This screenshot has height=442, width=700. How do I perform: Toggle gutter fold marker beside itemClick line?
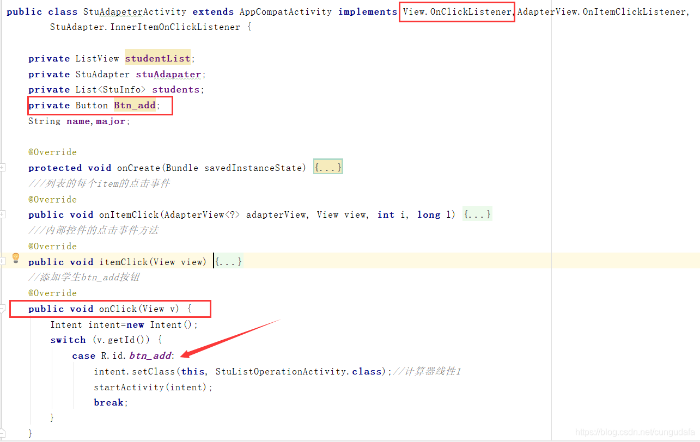coord(3,262)
